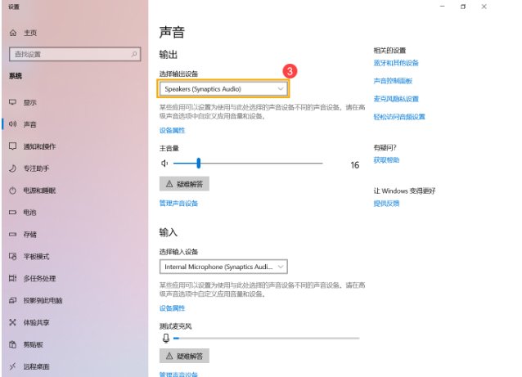Screen dimensions: 522x377
Task: Open Home (主页) page label
Action: [30, 33]
